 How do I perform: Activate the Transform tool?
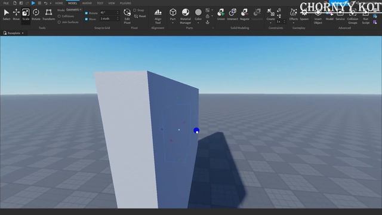click(x=48, y=14)
